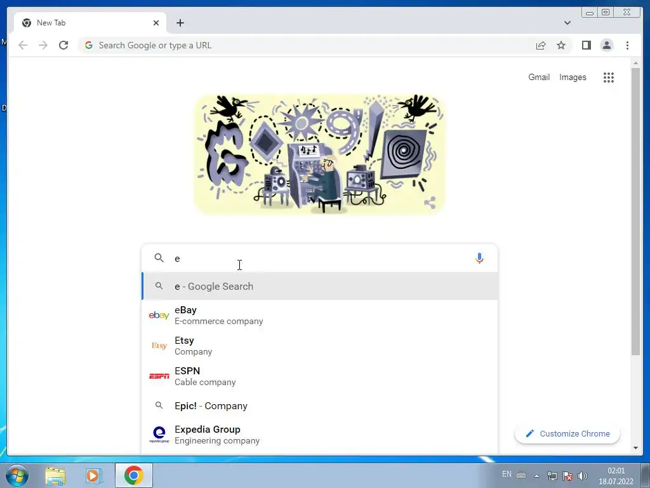Click the scrollbar up arrow

635,64
